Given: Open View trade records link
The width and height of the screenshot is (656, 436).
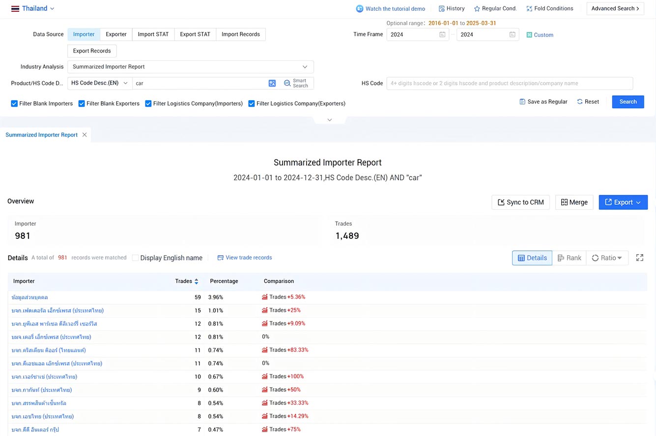Looking at the screenshot, I should 245,258.
